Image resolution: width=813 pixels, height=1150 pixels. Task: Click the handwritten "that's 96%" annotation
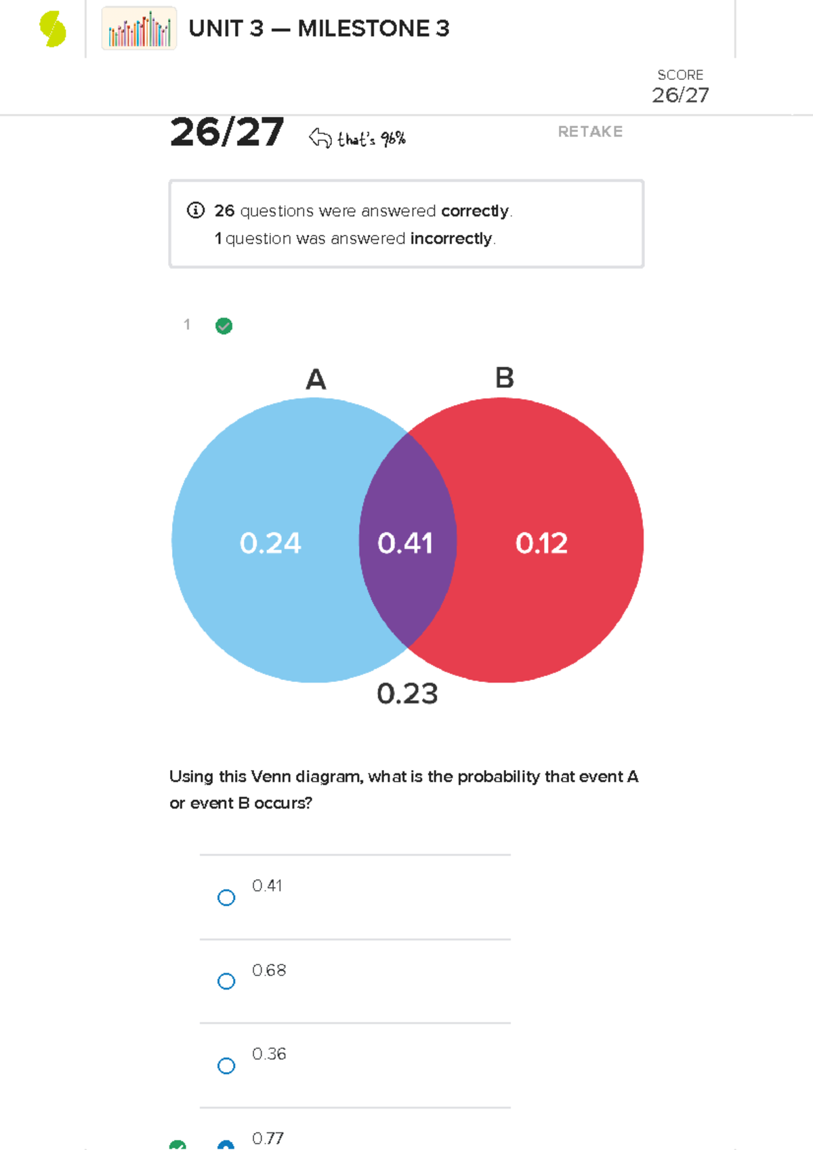371,140
